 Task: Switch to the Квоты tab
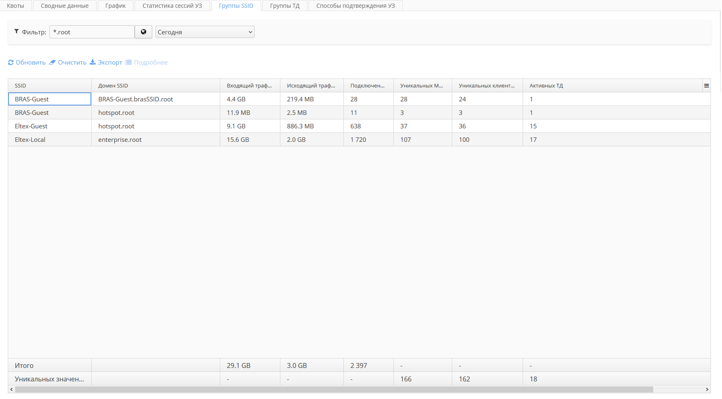(16, 6)
